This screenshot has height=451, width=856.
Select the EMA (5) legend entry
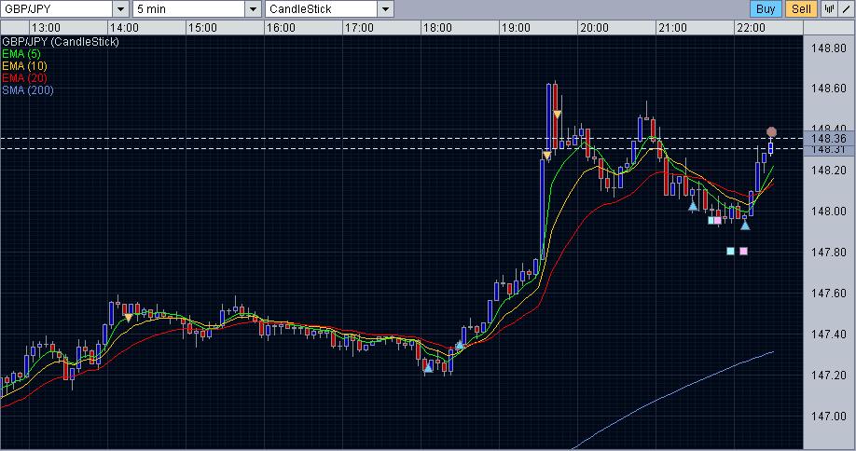point(21,53)
